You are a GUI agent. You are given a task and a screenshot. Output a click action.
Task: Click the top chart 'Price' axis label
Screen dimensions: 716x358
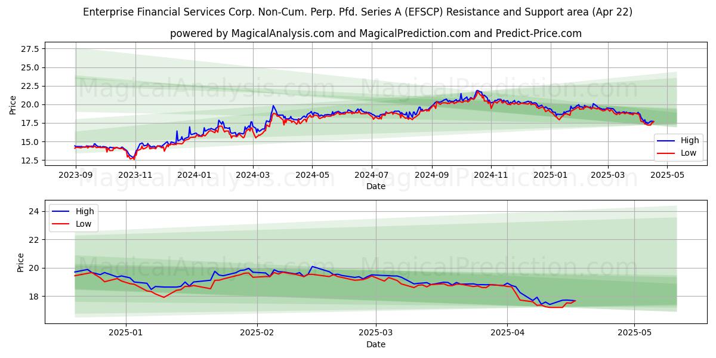13,105
